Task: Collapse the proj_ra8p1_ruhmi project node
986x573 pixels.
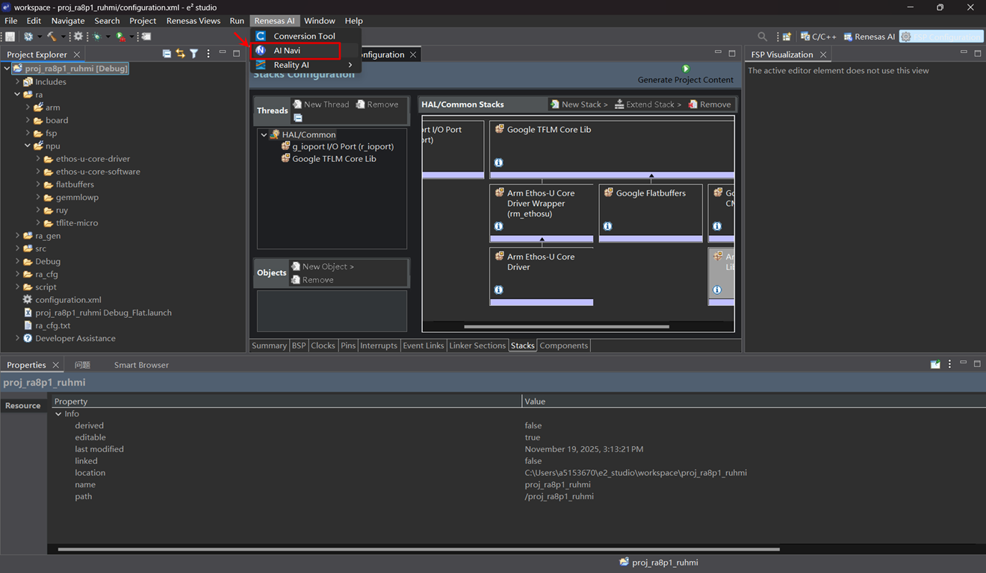Action: (x=7, y=69)
